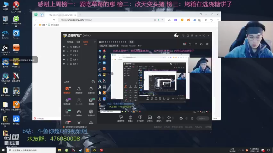Click the magnifier search icon in browser toolbar
The image size is (273, 153).
195,20
